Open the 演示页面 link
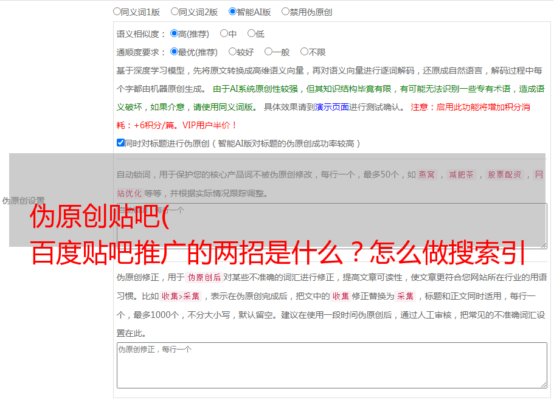The width and height of the screenshot is (554, 400). pyautogui.click(x=332, y=107)
